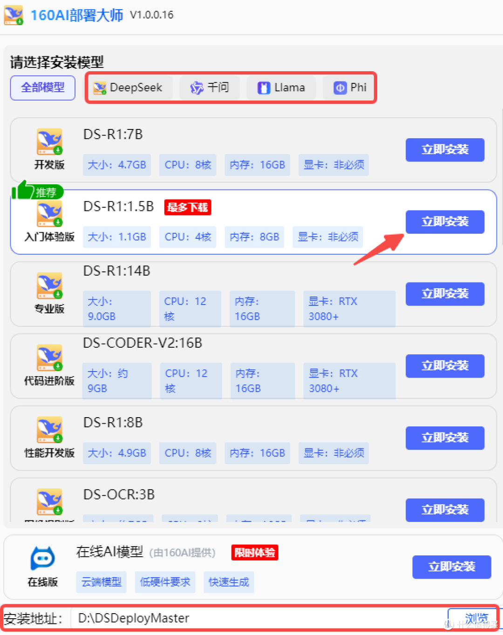Click the 在线版 robot icon
503x635 pixels.
42,558
